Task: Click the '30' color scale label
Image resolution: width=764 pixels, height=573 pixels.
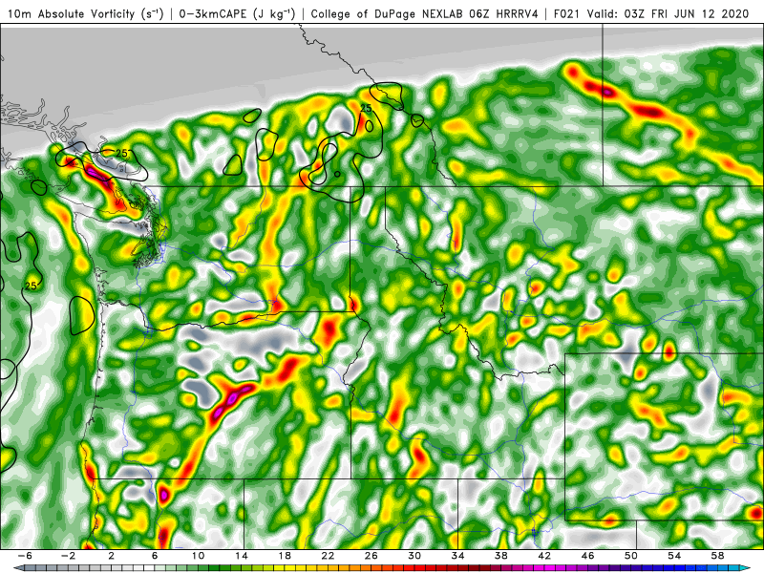Action: click(x=414, y=556)
